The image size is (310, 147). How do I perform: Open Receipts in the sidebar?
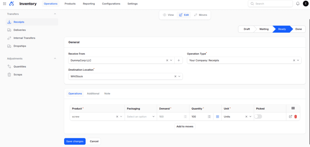point(32,22)
